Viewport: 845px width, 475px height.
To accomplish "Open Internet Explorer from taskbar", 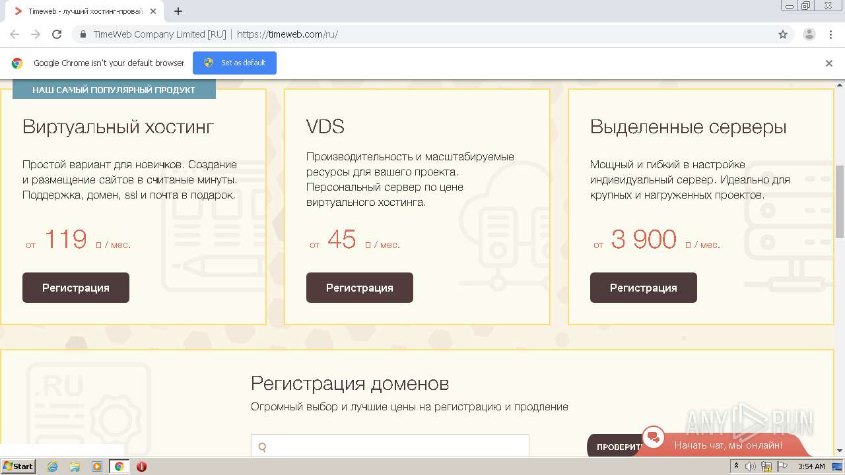I will tap(52, 466).
